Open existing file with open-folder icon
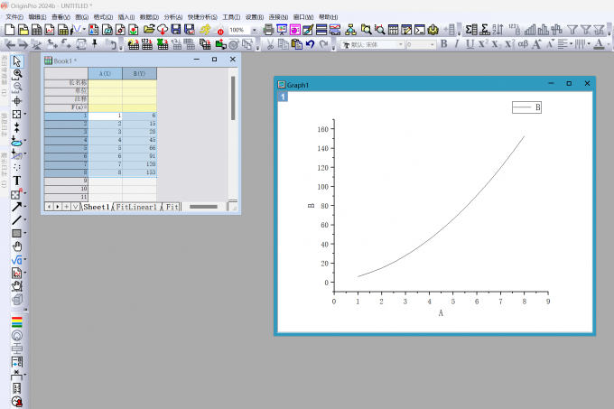Image resolution: width=614 pixels, height=409 pixels. [149, 30]
